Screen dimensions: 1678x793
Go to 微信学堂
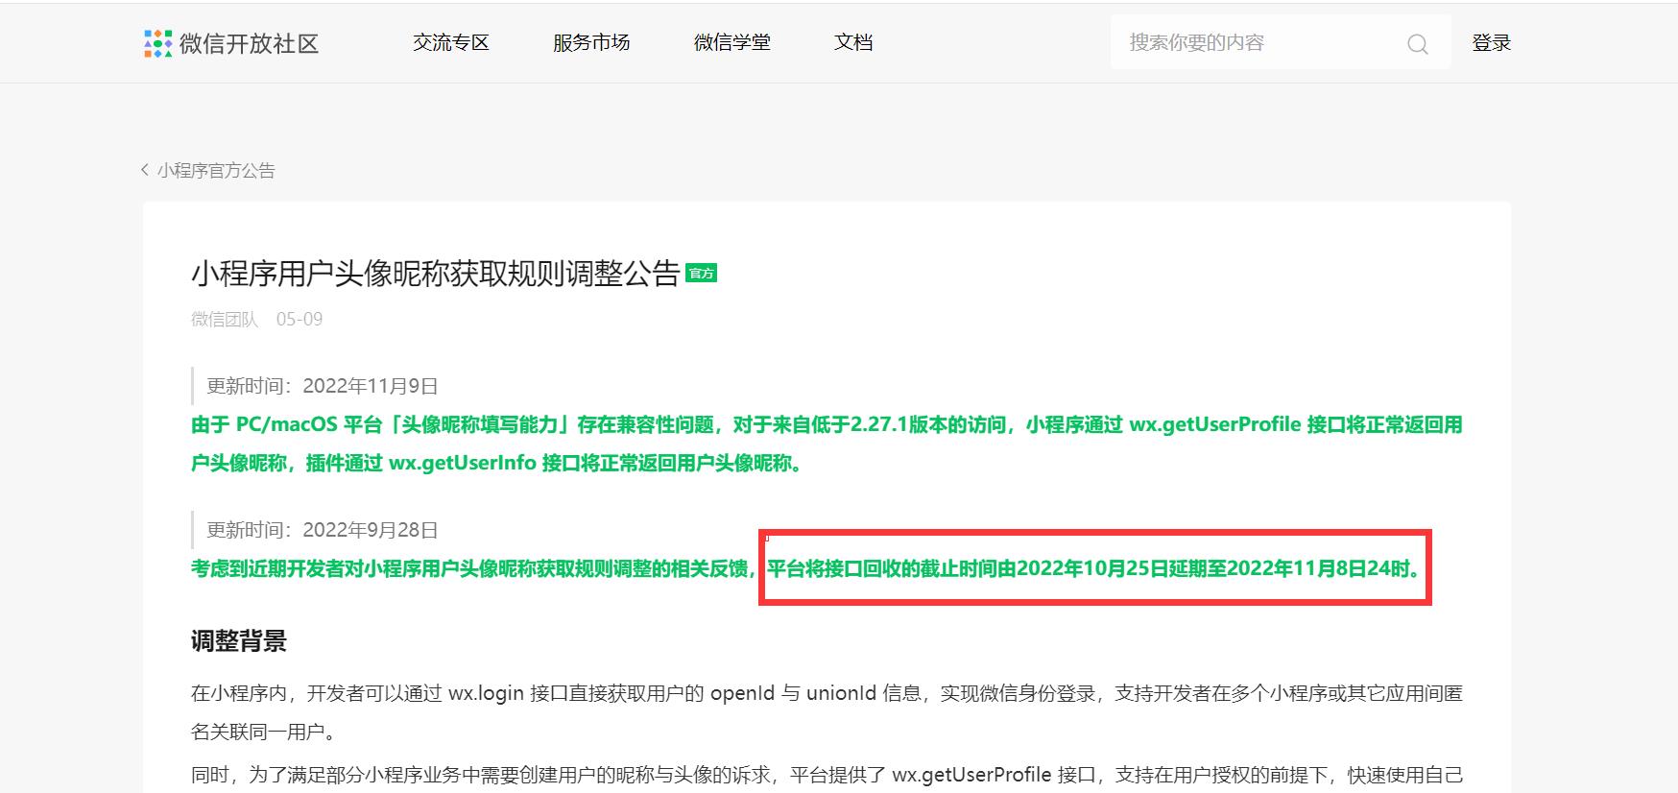point(732,42)
